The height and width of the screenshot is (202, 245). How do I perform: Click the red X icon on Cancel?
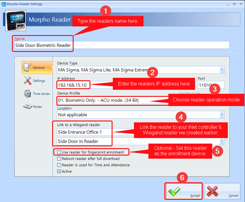pos(212,191)
